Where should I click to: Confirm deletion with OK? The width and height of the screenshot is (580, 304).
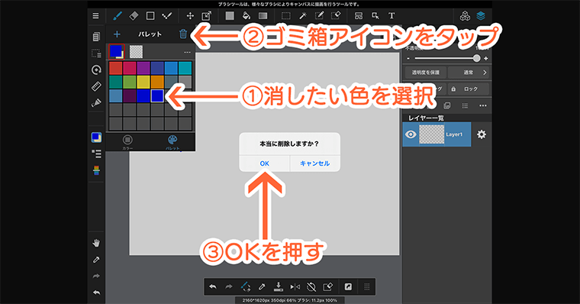(264, 163)
